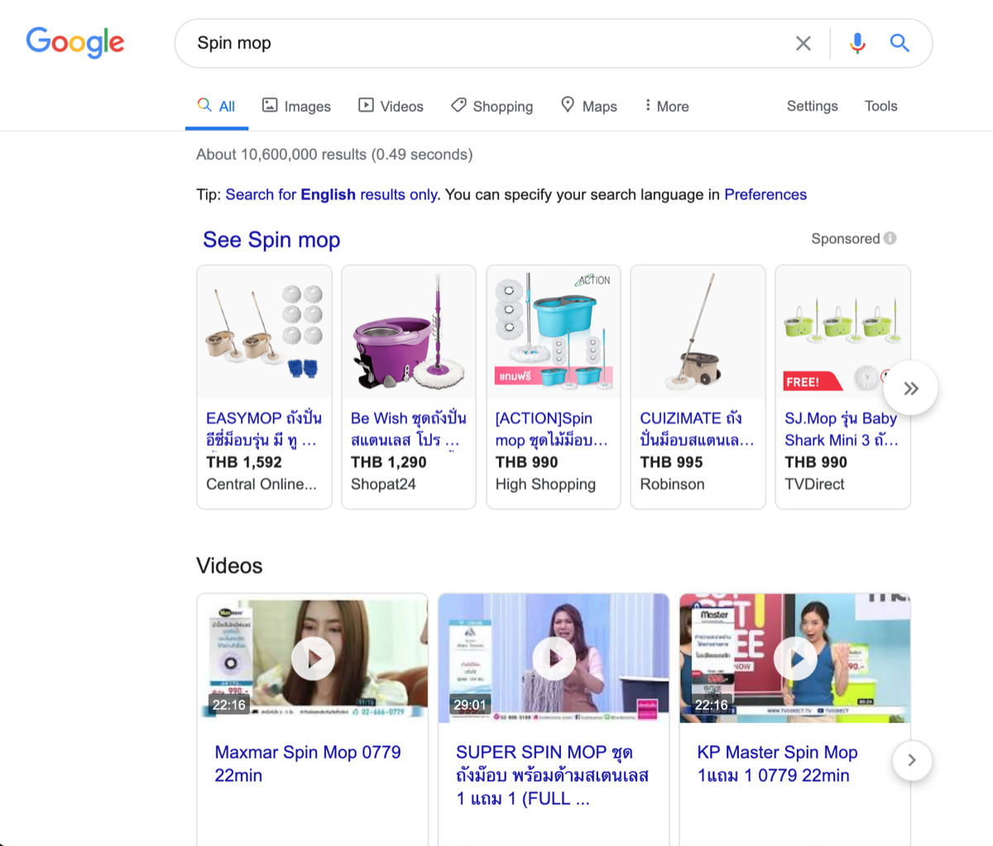Open the EASYMOP product image
The image size is (993, 846).
point(264,332)
